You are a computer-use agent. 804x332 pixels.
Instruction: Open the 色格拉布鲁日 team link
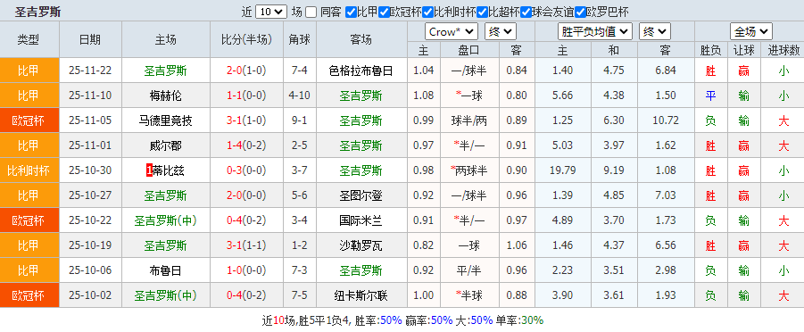[361, 71]
